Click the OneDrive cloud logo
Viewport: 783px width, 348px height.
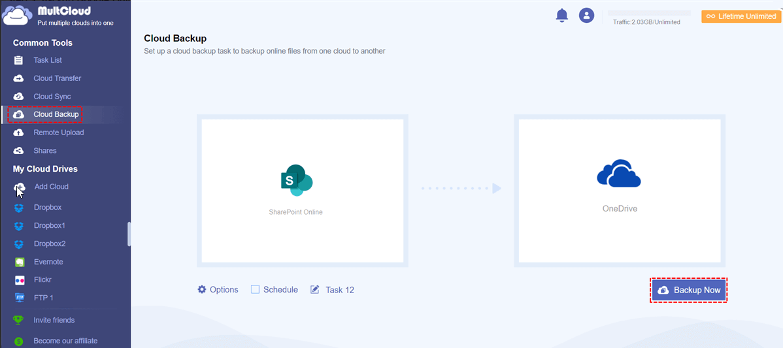(619, 174)
